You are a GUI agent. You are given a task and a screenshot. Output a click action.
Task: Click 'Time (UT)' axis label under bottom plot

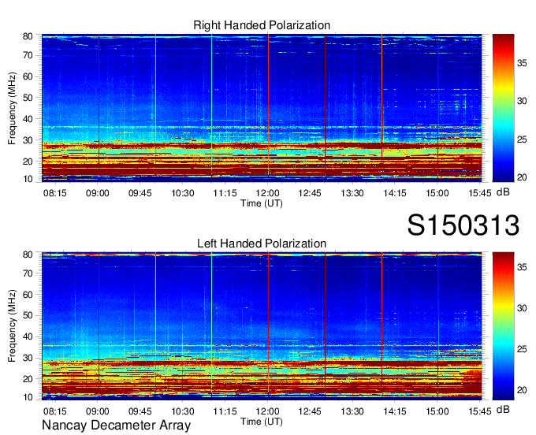(x=262, y=422)
